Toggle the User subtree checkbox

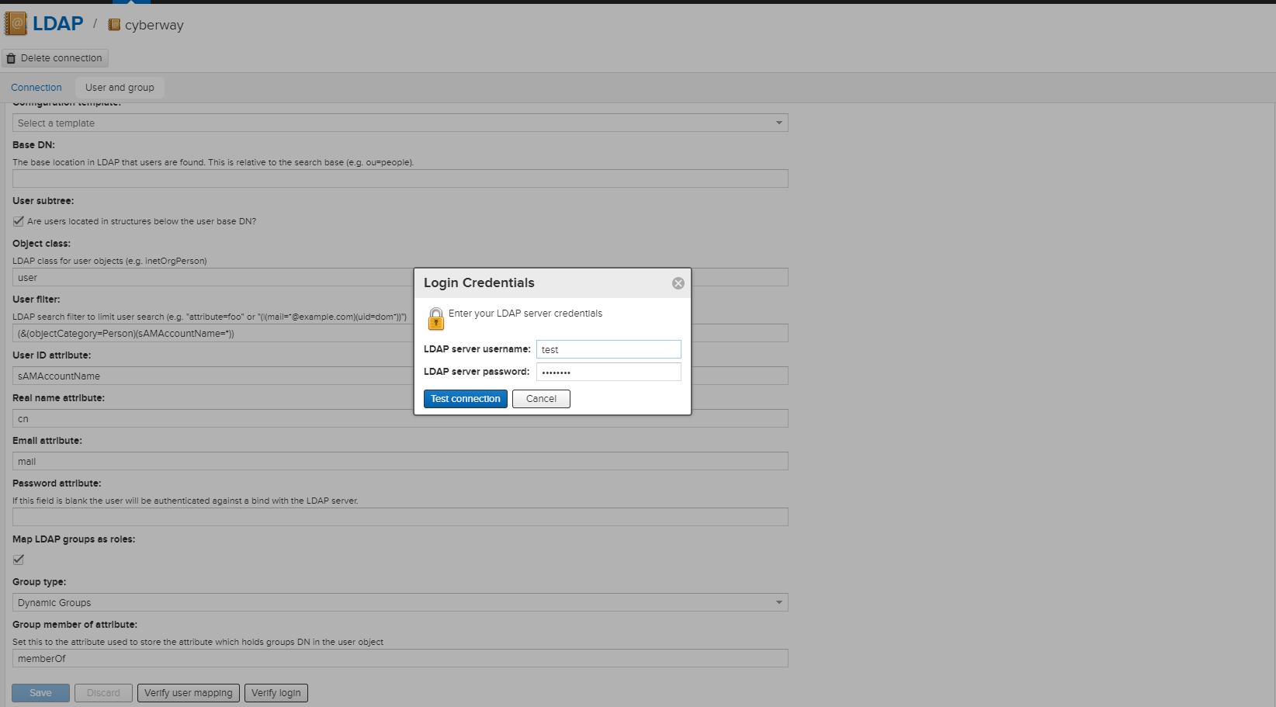[19, 221]
